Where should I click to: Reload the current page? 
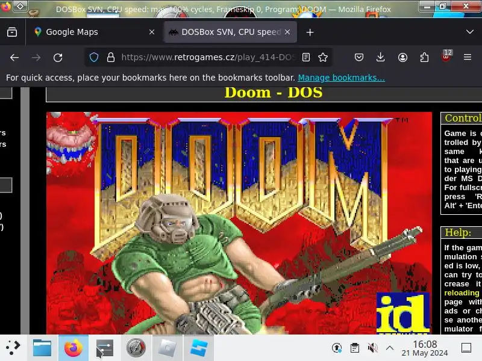[58, 57]
